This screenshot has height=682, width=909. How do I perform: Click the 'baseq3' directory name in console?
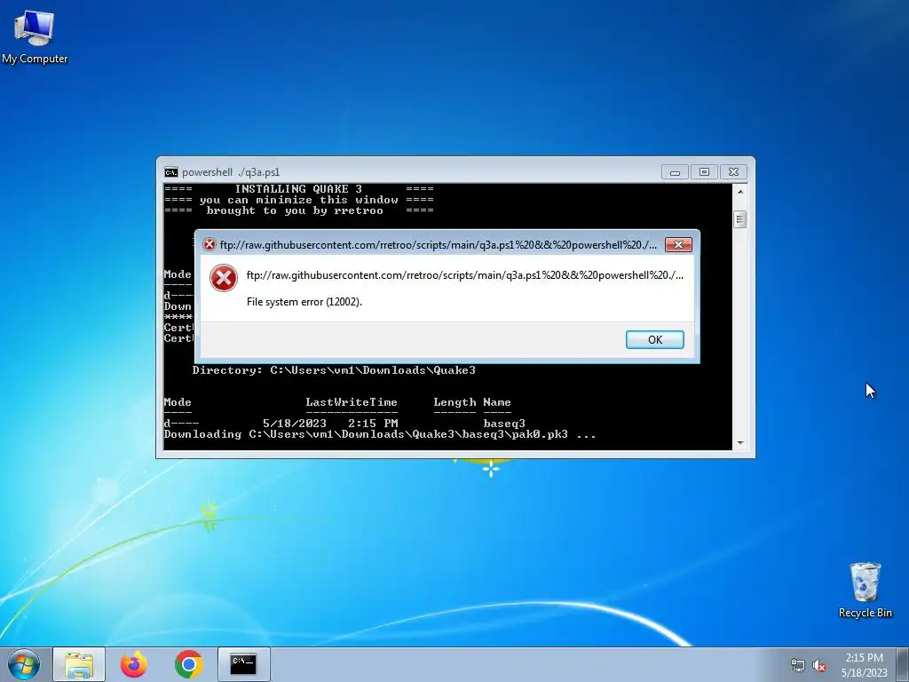(504, 424)
